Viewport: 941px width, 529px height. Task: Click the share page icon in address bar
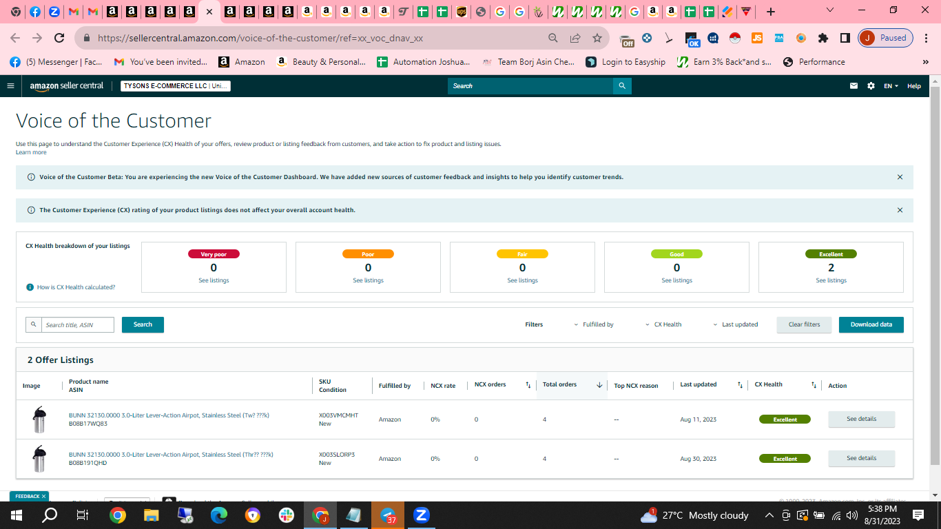[x=575, y=38]
